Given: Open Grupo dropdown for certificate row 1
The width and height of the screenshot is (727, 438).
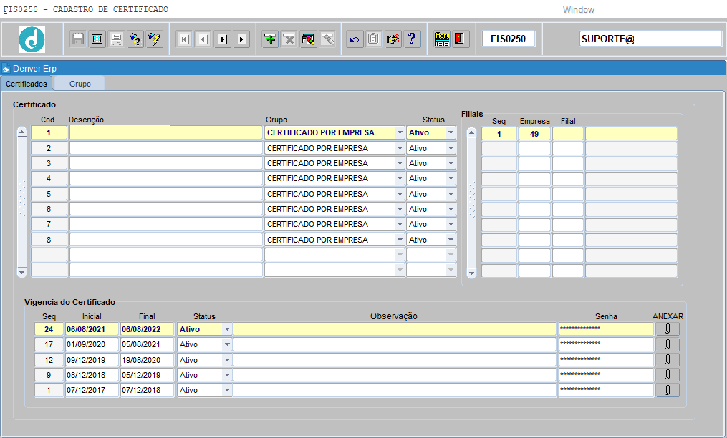Looking at the screenshot, I should 400,132.
